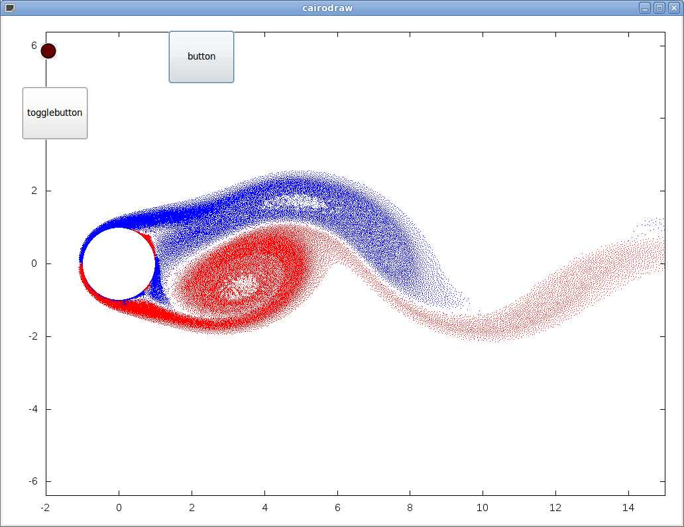Click the 'button' push button

(x=201, y=57)
